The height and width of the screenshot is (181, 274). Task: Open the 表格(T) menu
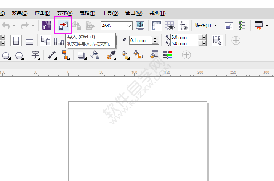pyautogui.click(x=87, y=13)
